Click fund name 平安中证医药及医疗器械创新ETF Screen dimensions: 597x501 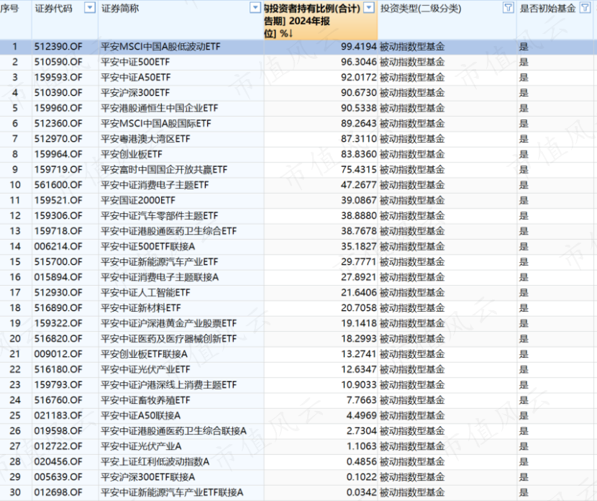click(168, 339)
